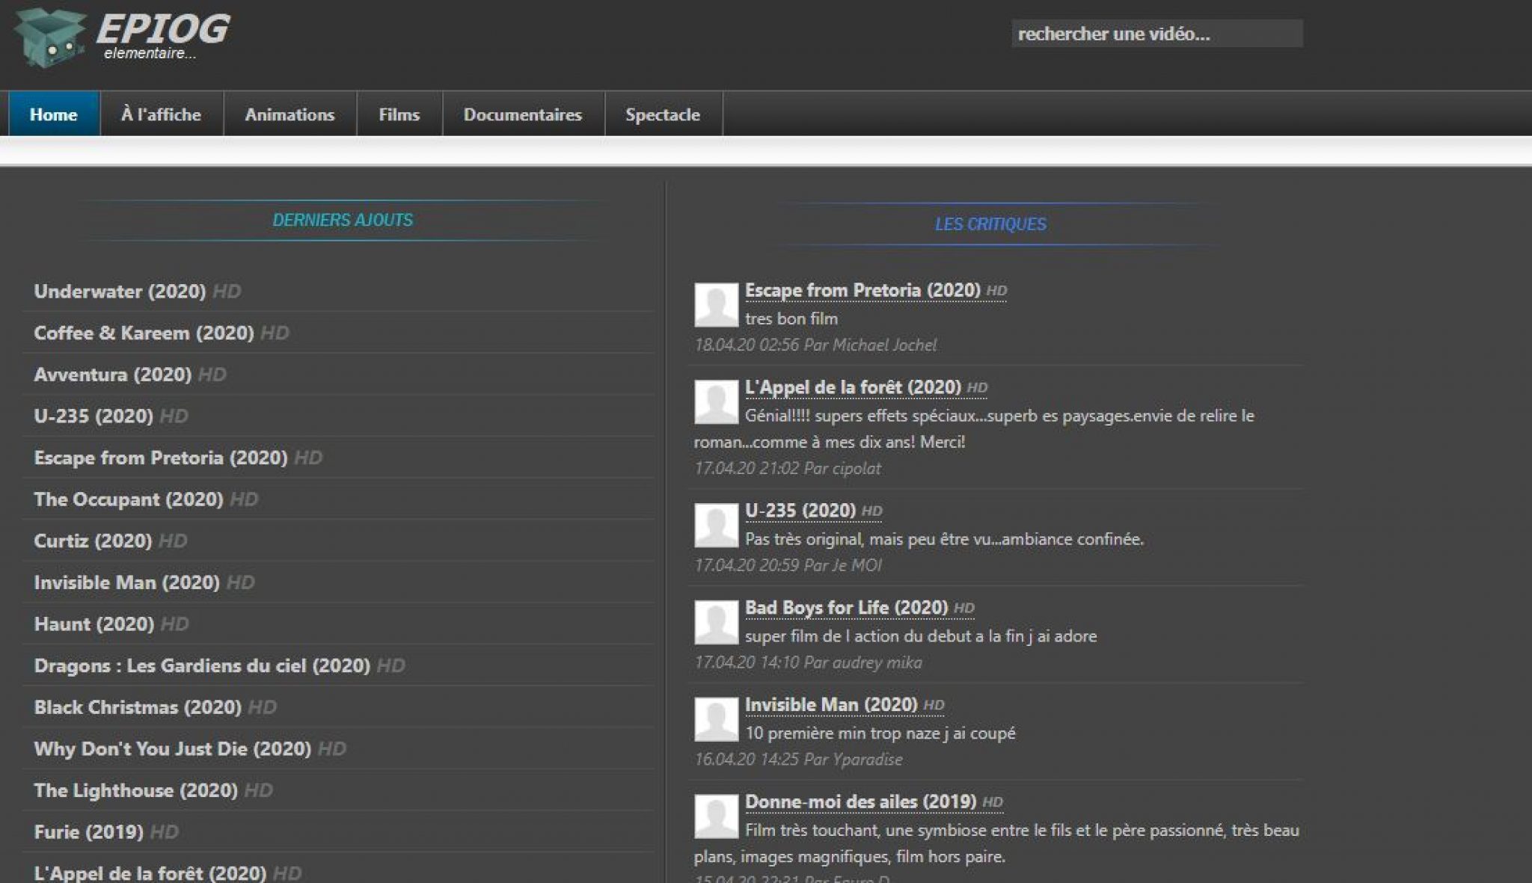This screenshot has height=883, width=1532.
Task: Click the EPIOG box logo icon
Action: 49,37
